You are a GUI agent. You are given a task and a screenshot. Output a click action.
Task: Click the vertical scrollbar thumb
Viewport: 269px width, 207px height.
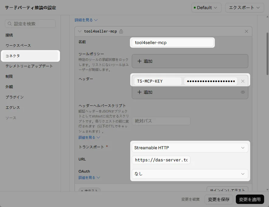click(267, 54)
